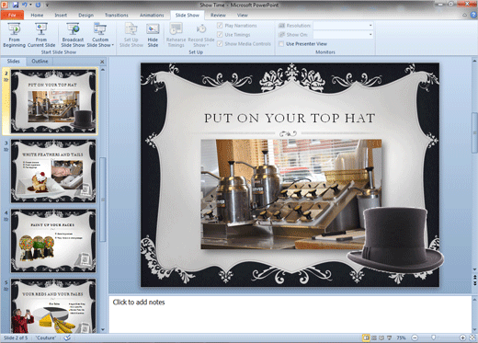Start slideshow From Current Slide
Screen dimensions: 478x343
(x=41, y=35)
